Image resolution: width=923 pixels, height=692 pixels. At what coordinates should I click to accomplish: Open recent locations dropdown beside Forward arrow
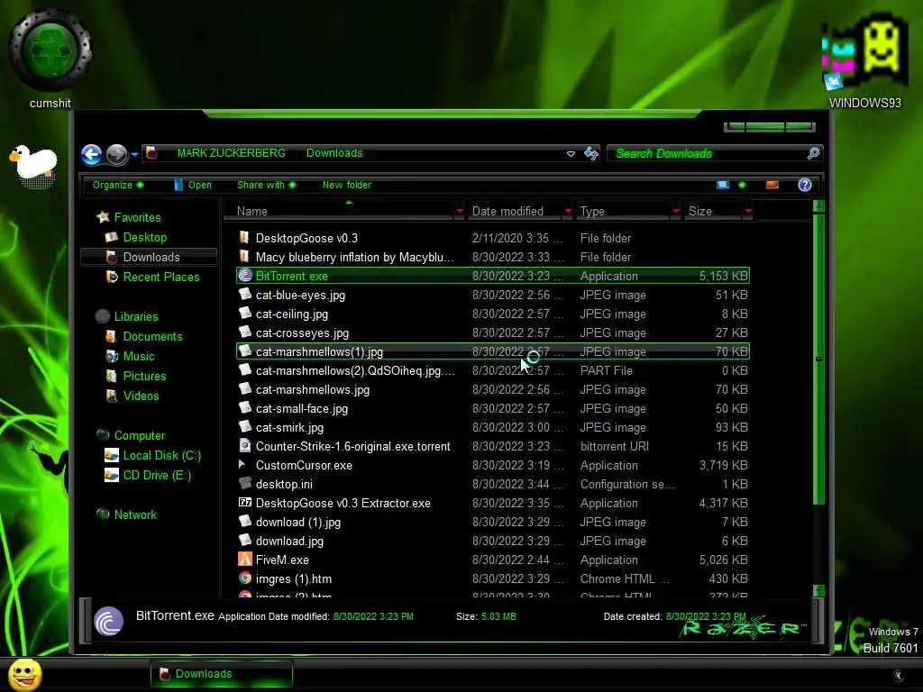(x=134, y=155)
